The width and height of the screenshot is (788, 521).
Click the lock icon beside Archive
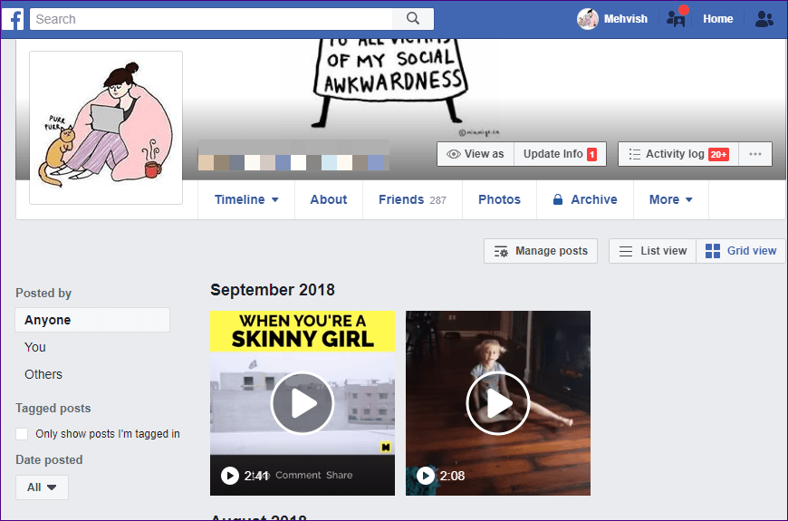[x=558, y=199]
